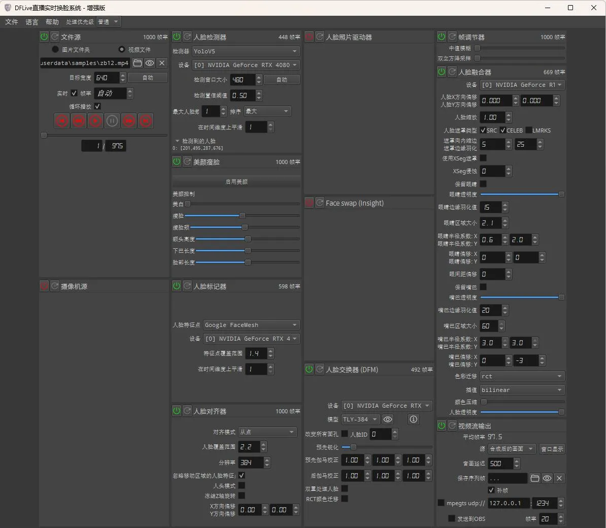Open the 文件 menu
606x528 pixels.
pos(11,21)
